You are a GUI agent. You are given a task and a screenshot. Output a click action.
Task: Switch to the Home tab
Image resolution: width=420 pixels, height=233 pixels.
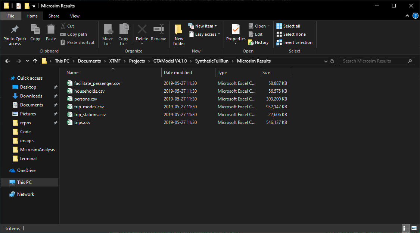pos(32,16)
